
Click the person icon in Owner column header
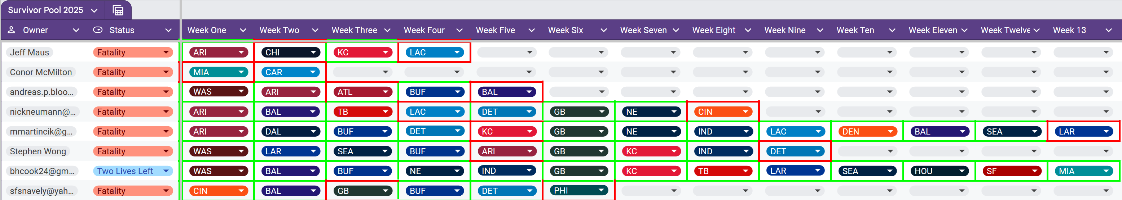coord(11,30)
